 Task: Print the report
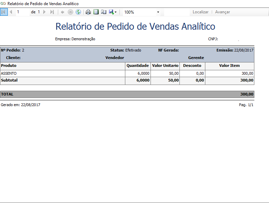tap(88, 12)
